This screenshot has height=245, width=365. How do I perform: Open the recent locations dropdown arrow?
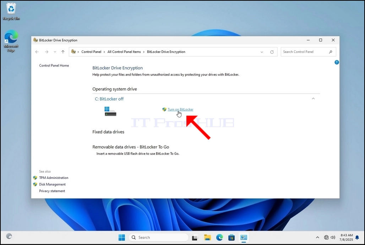(55, 52)
